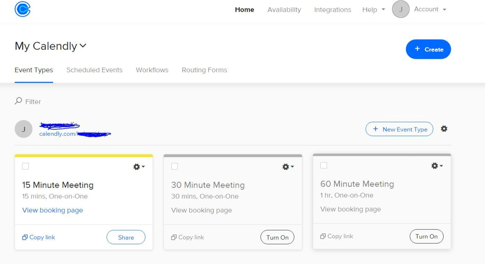This screenshot has height=264, width=485.
Task: Click the '1 hr, One-on-One' text
Action: coord(347,195)
